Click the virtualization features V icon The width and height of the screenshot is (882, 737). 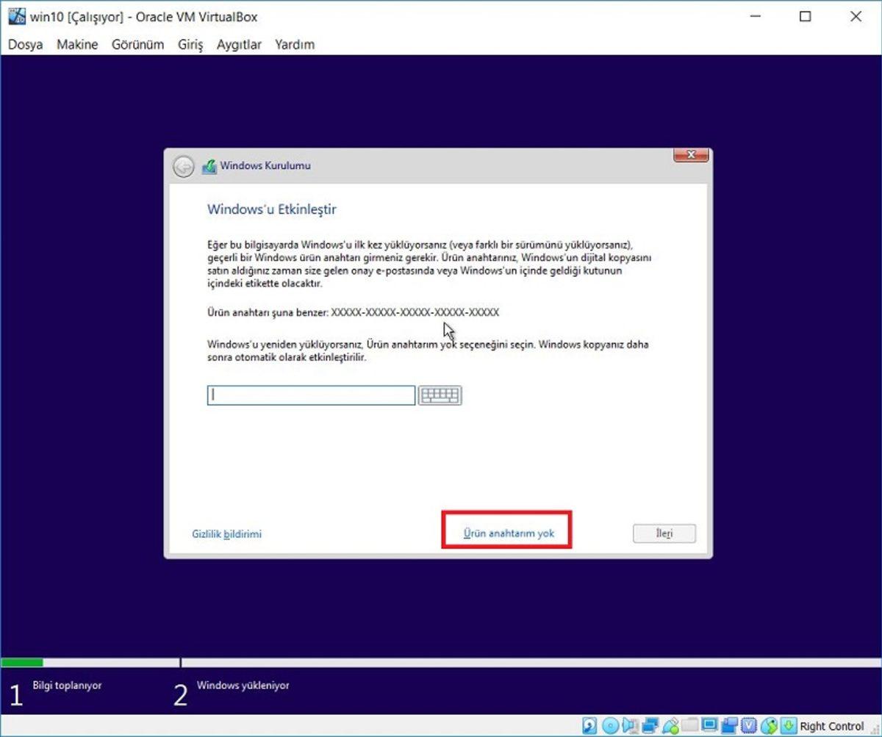(x=749, y=726)
